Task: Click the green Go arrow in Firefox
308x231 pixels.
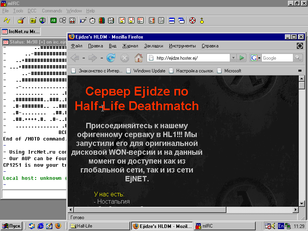Action: [x=242, y=58]
